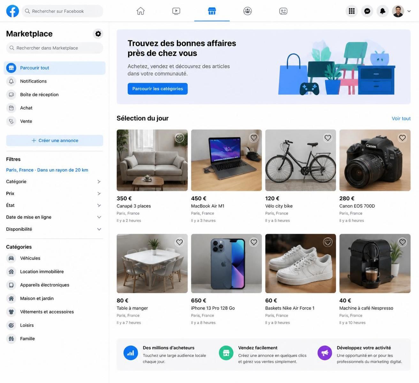Open the Table à manger photo
Image resolution: width=419 pixels, height=383 pixels.
(x=152, y=264)
